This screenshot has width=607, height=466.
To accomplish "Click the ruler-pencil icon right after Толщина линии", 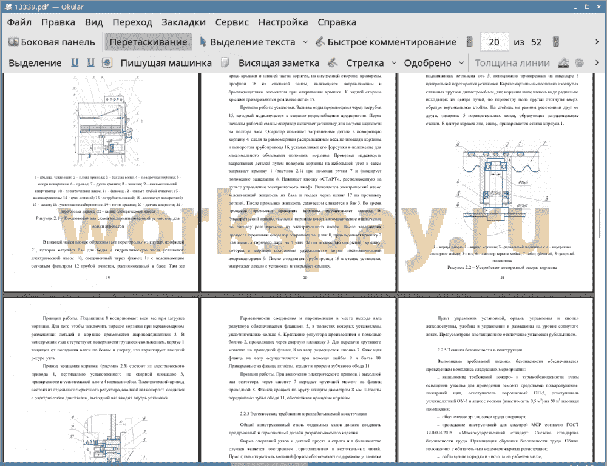I will [x=563, y=62].
